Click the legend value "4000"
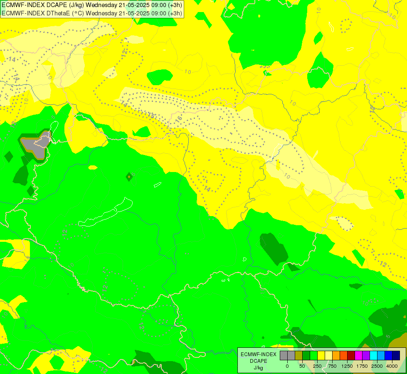The height and width of the screenshot is (374, 407). tap(392, 366)
